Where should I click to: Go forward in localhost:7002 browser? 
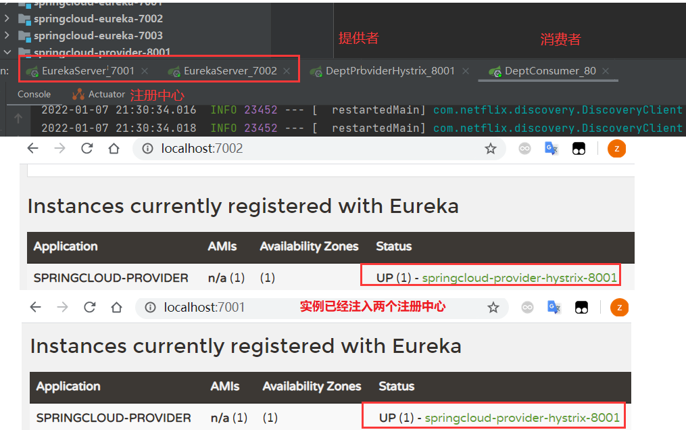click(59, 148)
